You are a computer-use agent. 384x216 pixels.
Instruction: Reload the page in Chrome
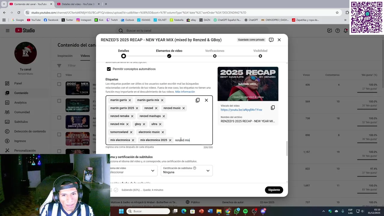click(19, 13)
